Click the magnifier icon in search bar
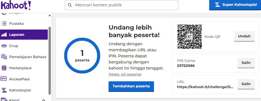 click(70, 5)
